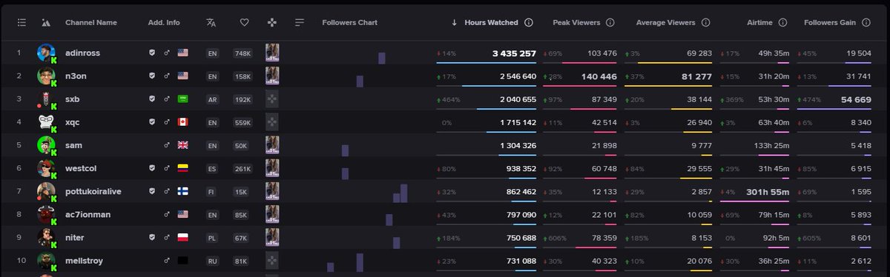Click the ranking list icon in header
The image size is (890, 277).
(22, 23)
